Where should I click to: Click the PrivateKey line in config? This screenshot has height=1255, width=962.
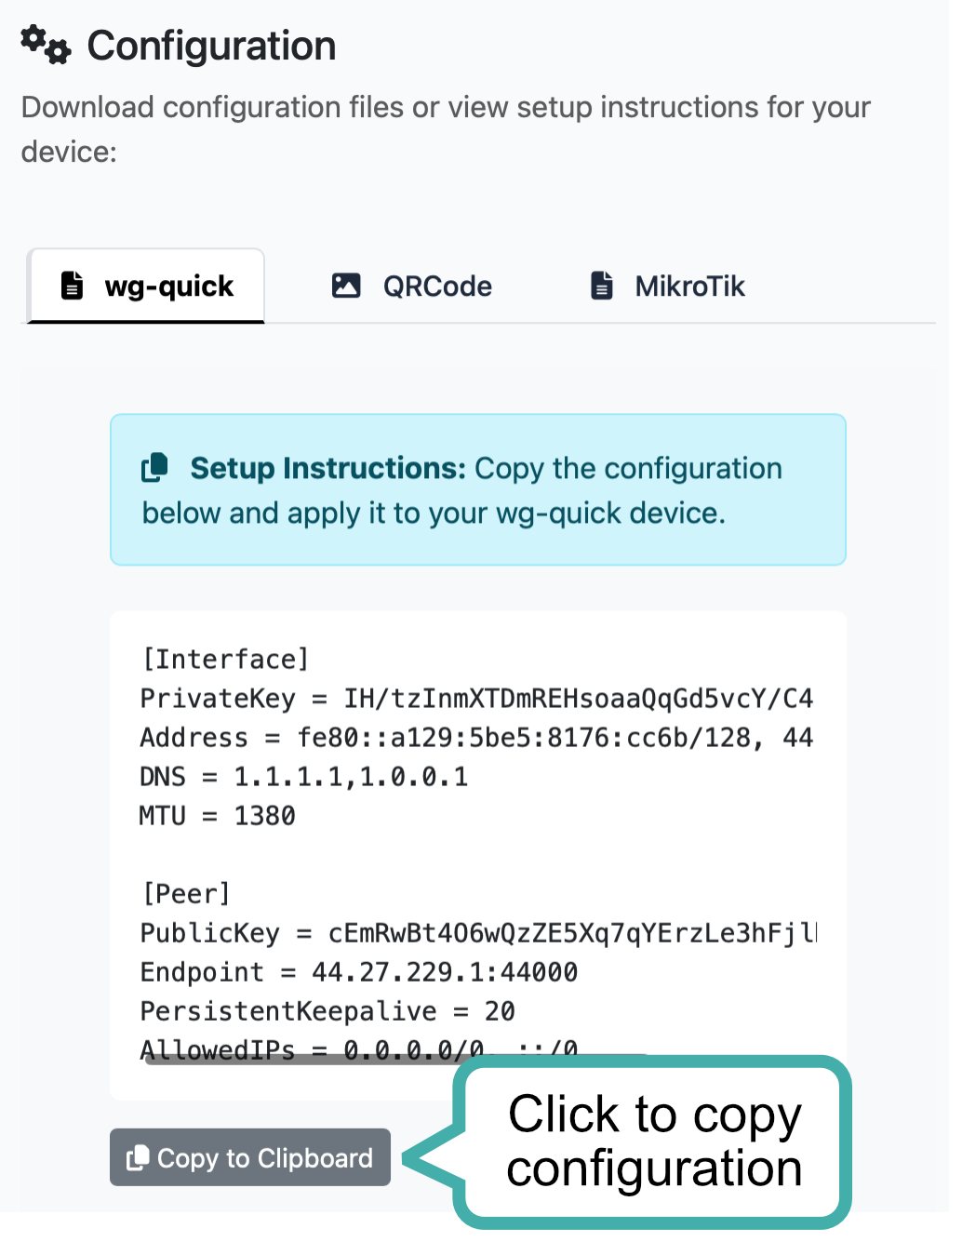coord(476,699)
